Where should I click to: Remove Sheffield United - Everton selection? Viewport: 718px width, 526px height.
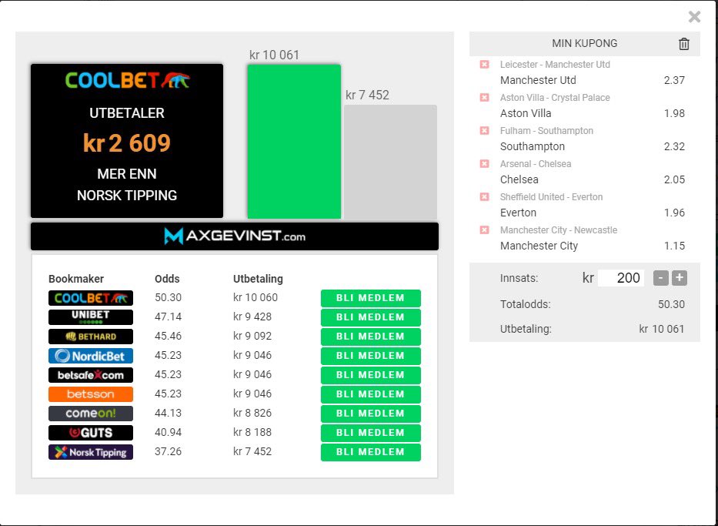click(x=484, y=196)
